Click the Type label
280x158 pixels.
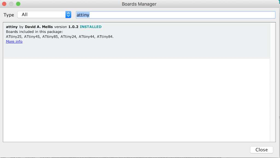click(x=9, y=15)
